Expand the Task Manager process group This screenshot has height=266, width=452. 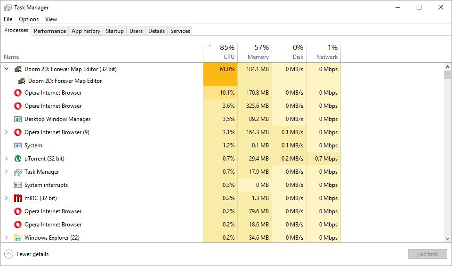(6, 172)
